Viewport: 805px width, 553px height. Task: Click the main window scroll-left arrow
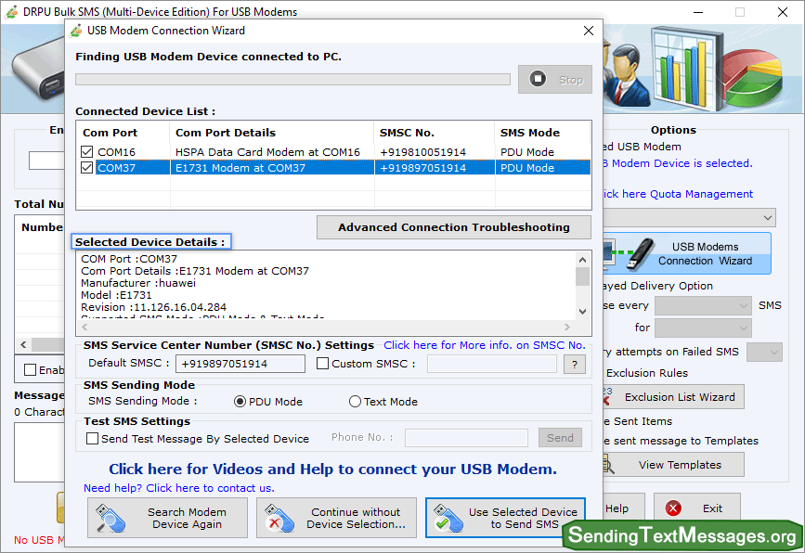click(23, 344)
